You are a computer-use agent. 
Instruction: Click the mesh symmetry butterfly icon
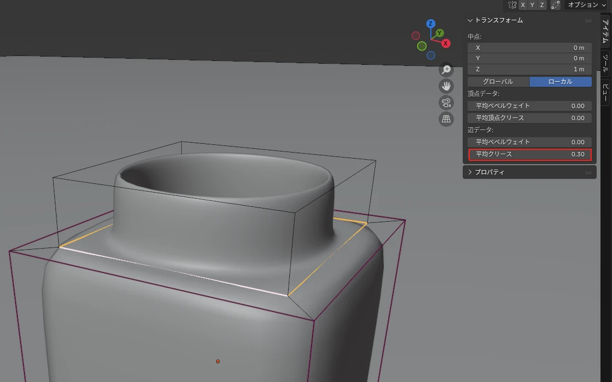pyautogui.click(x=512, y=5)
